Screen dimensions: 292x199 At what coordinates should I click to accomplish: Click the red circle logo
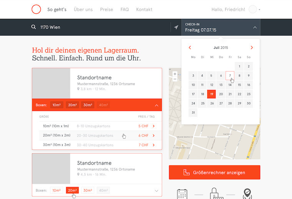pyautogui.click(x=36, y=9)
